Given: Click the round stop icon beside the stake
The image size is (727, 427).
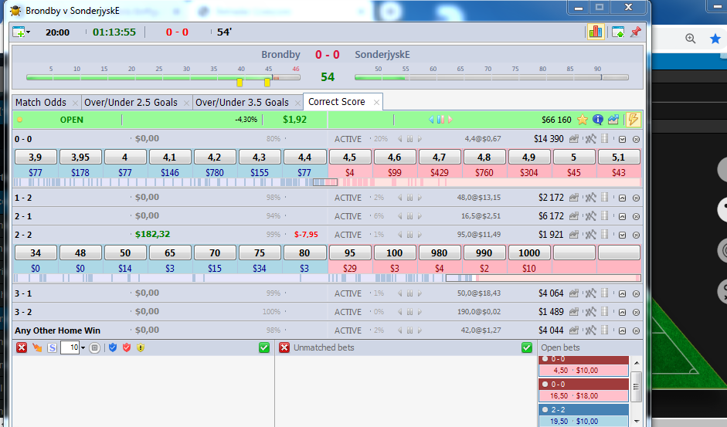Looking at the screenshot, I should 94,347.
